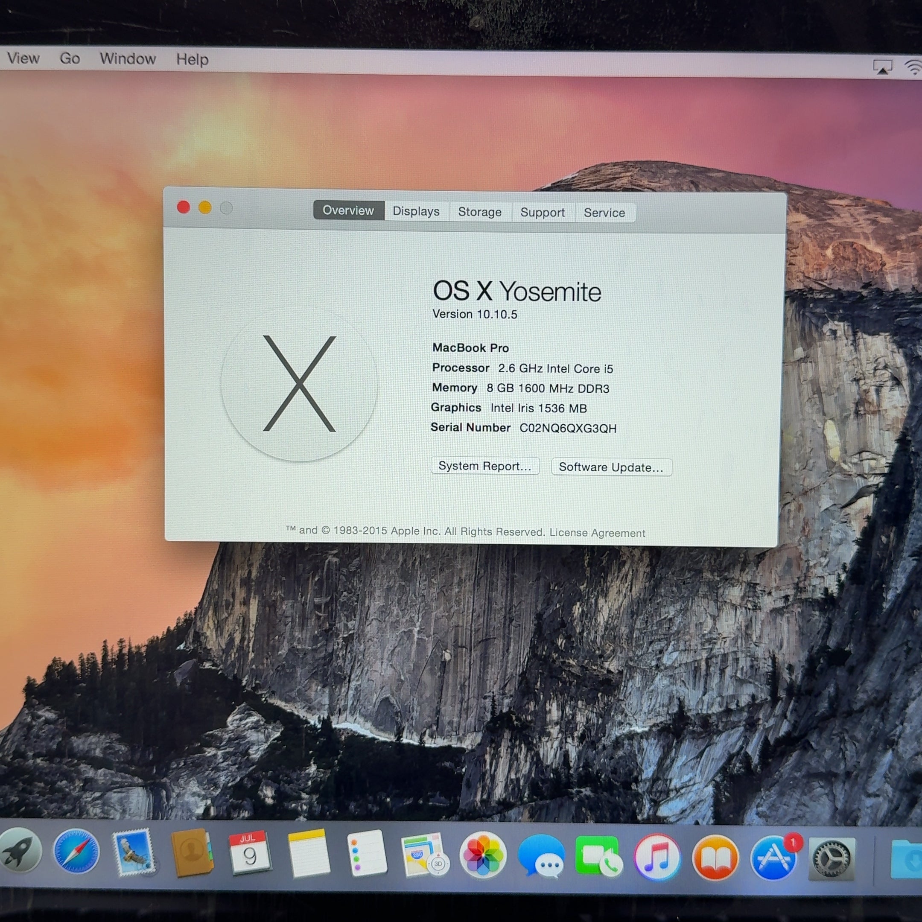Launch FaceTime from the Dock
The height and width of the screenshot is (922, 922).
598,856
